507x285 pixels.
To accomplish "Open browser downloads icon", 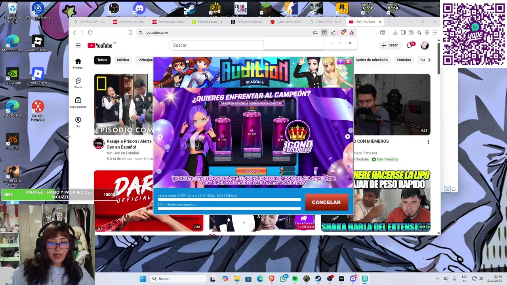I will (395, 32).
